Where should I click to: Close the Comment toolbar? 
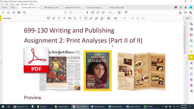[187, 18]
